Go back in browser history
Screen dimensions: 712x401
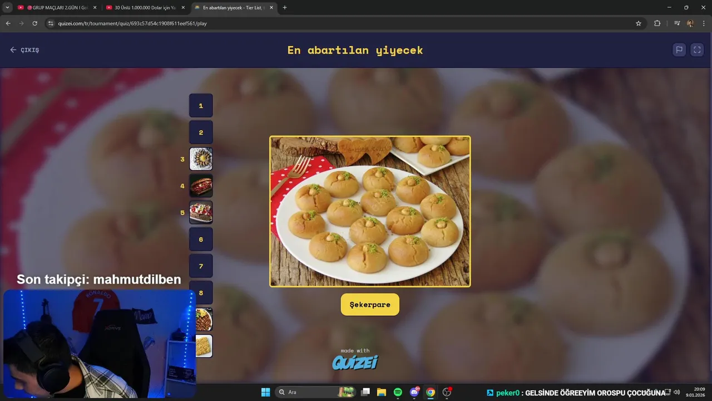pos(8,23)
